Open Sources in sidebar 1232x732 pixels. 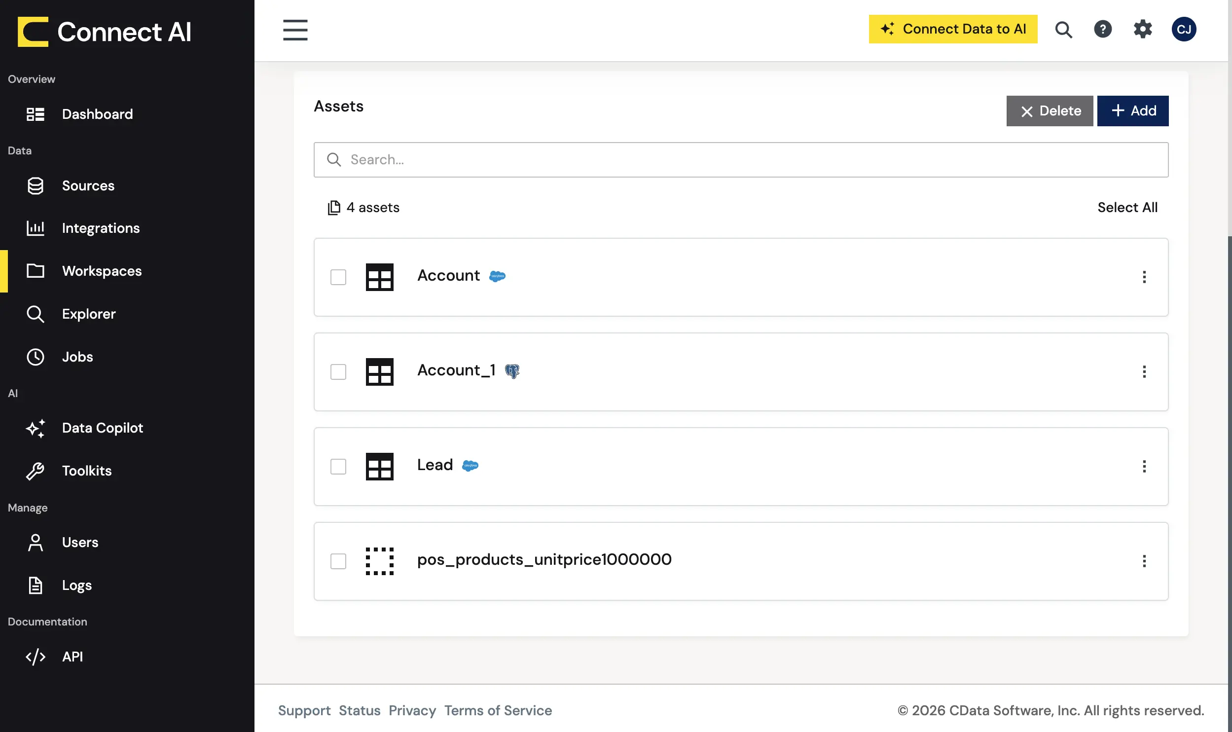(x=127, y=186)
